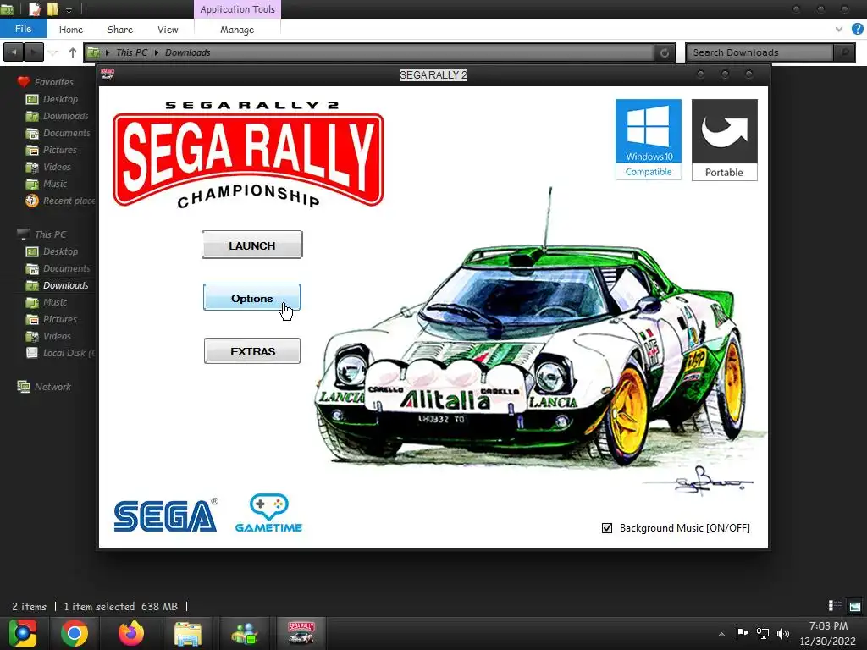
Task: Click the Search Downloads field
Action: click(759, 52)
